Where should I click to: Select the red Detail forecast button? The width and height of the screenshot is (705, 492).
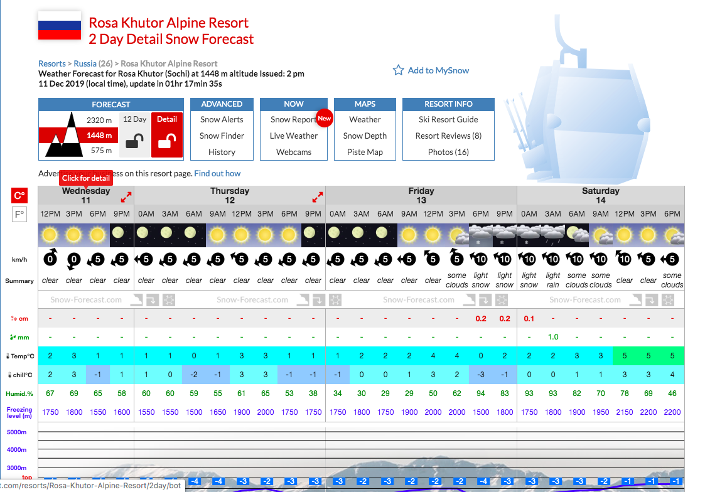coord(167,134)
